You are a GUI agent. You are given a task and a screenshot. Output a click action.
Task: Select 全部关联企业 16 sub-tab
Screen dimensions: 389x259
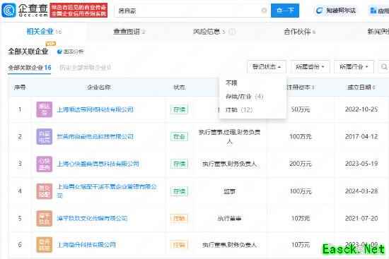(x=30, y=67)
